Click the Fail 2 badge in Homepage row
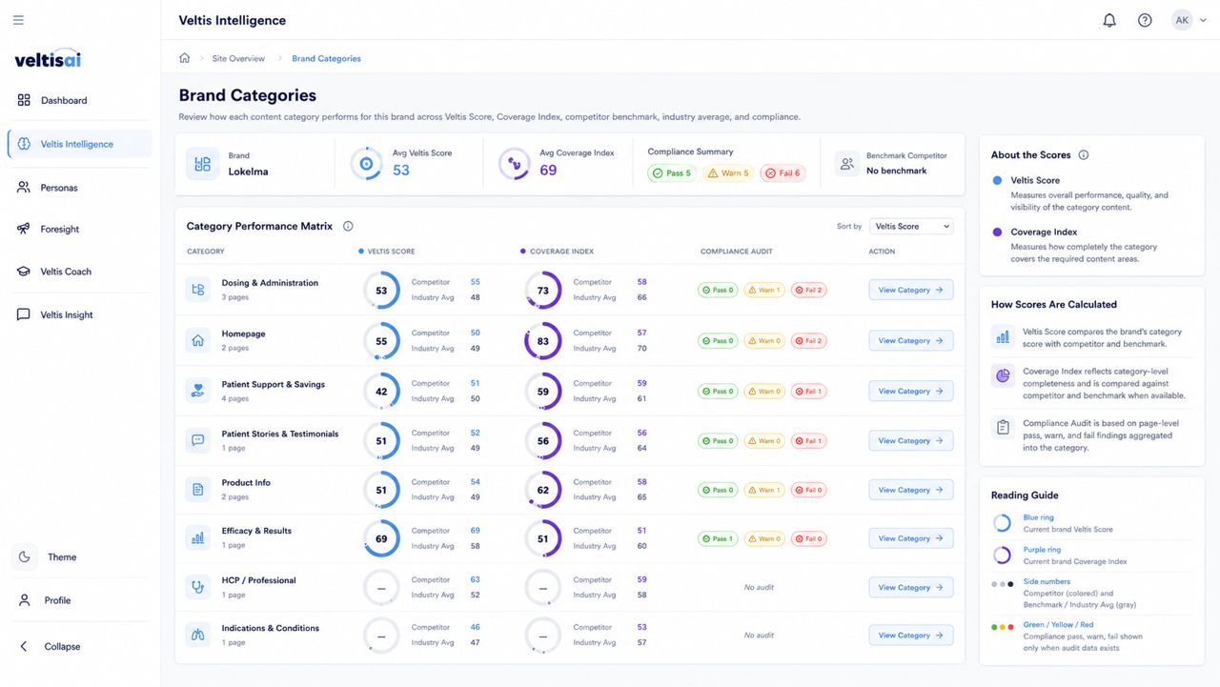 [x=808, y=340]
